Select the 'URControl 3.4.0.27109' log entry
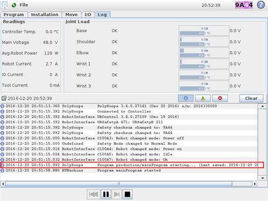The height and width of the screenshot is (201, 268). tap(129, 117)
